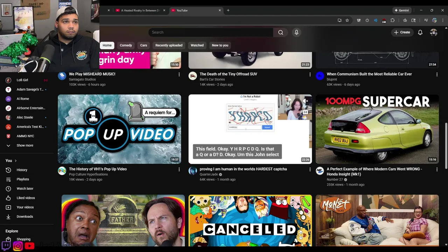This screenshot has height=252, width=448.
Task: Open Chrome three-dot menu
Action: [443, 20]
